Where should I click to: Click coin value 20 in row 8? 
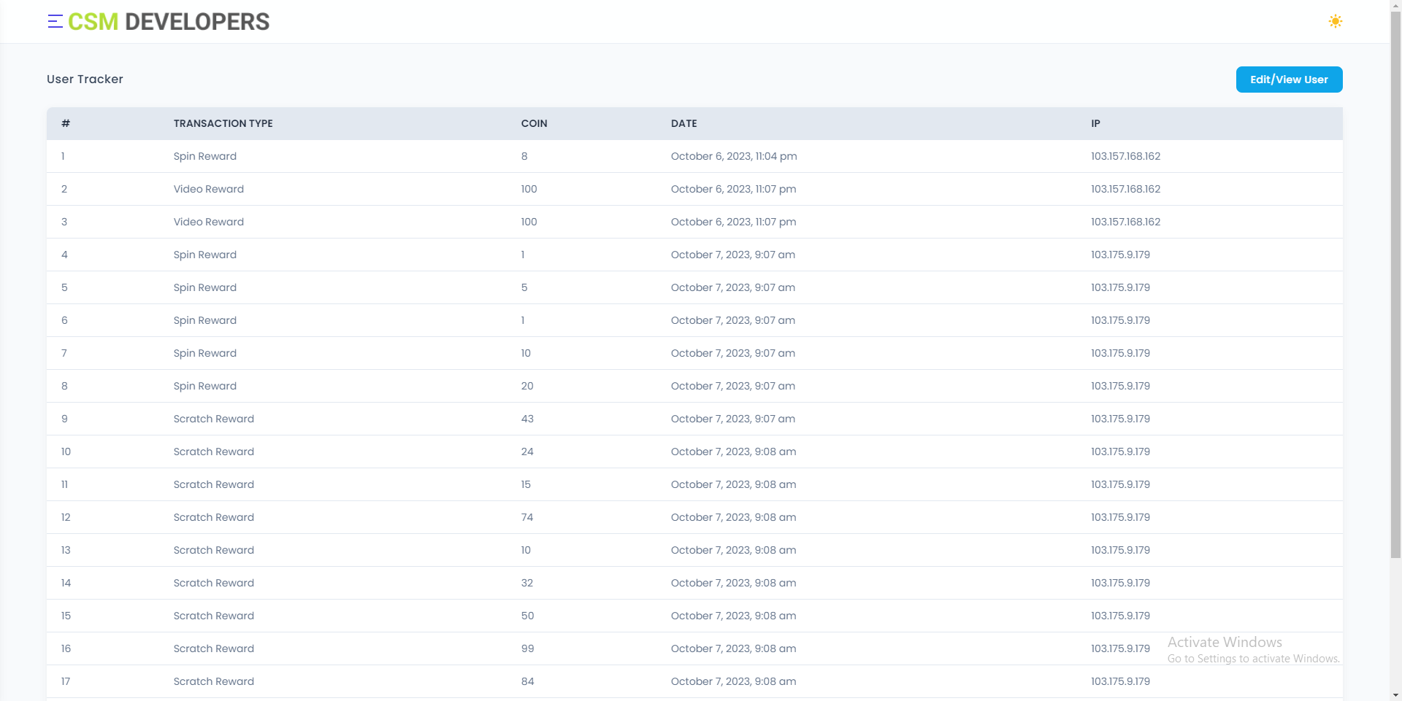tap(527, 386)
